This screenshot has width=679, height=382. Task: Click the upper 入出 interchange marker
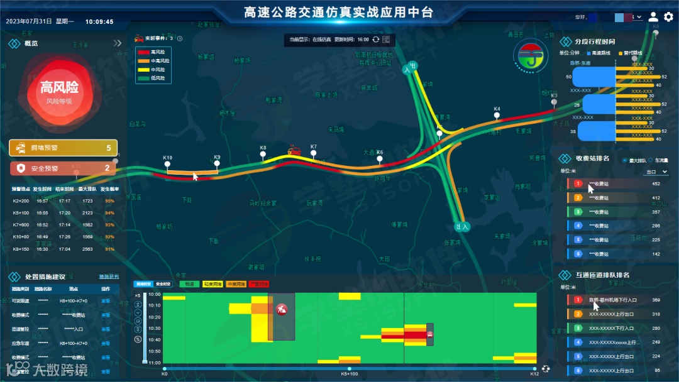coord(410,67)
